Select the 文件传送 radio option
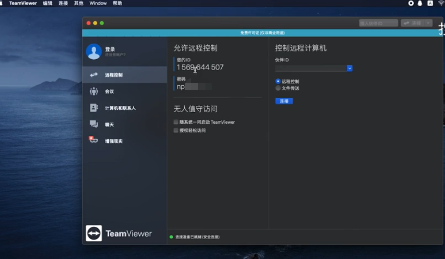The height and width of the screenshot is (259, 445). coord(278,88)
